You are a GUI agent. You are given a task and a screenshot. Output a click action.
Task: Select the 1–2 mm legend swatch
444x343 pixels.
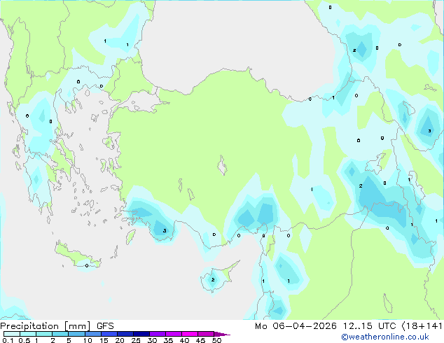click(44, 334)
